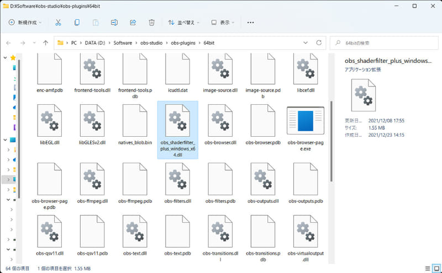Click the PC breadcrumb segment
Viewport: 442px width, 273px height.
[x=74, y=43]
